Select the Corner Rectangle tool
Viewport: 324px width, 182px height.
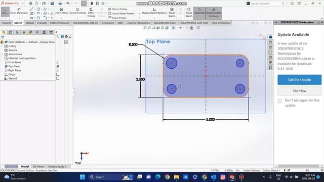(x=31, y=14)
